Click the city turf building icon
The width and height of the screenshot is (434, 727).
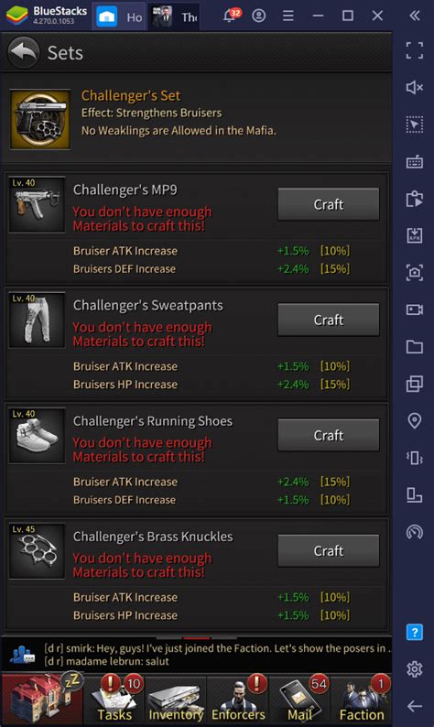click(43, 699)
